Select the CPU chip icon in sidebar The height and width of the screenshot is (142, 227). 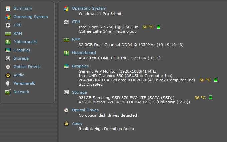tap(8, 25)
